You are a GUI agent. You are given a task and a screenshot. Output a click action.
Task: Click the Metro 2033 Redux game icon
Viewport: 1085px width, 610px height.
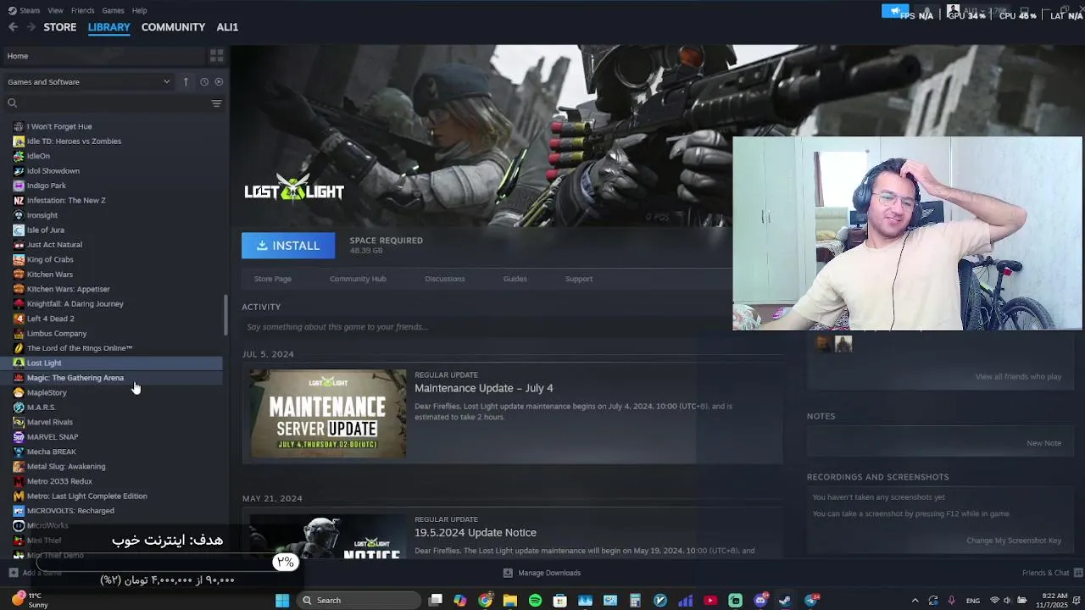(19, 481)
